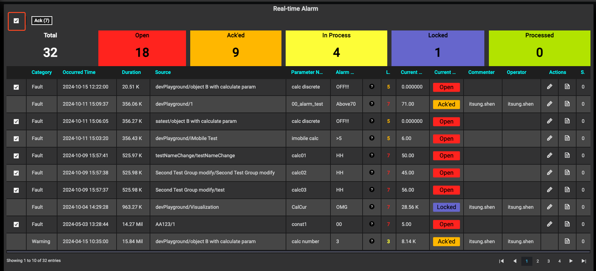Click the edit pencil icon for devPlayground/1 row
Image resolution: width=596 pixels, height=271 pixels.
[x=549, y=104]
